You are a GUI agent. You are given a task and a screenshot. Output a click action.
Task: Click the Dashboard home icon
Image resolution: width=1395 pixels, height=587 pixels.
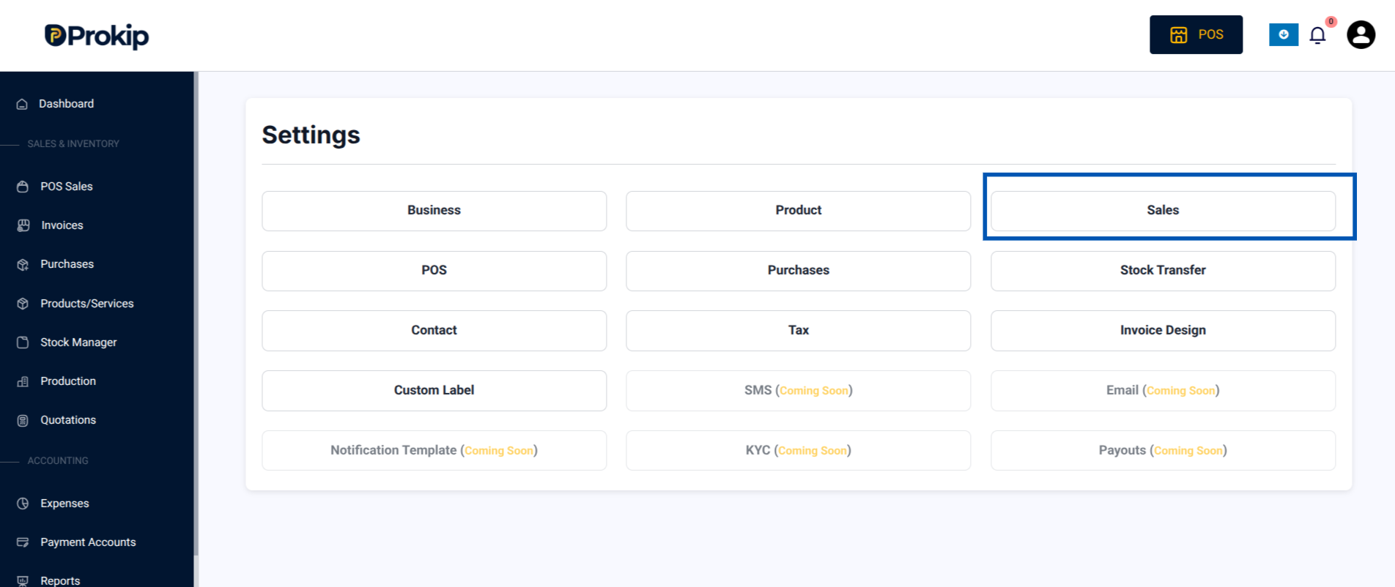coord(22,104)
